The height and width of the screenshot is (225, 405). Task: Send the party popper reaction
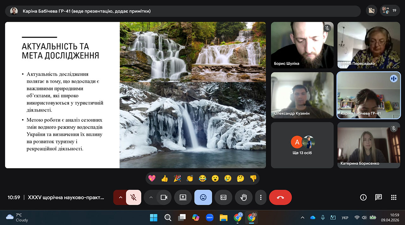[x=177, y=179]
